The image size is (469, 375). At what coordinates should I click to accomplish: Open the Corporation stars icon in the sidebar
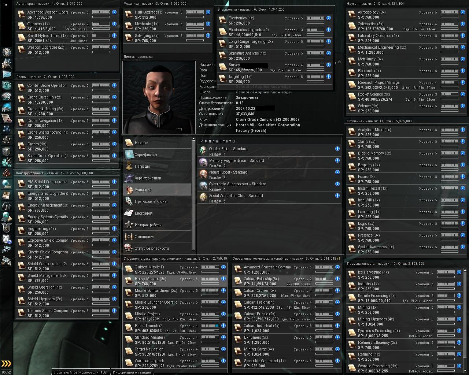tap(7, 140)
